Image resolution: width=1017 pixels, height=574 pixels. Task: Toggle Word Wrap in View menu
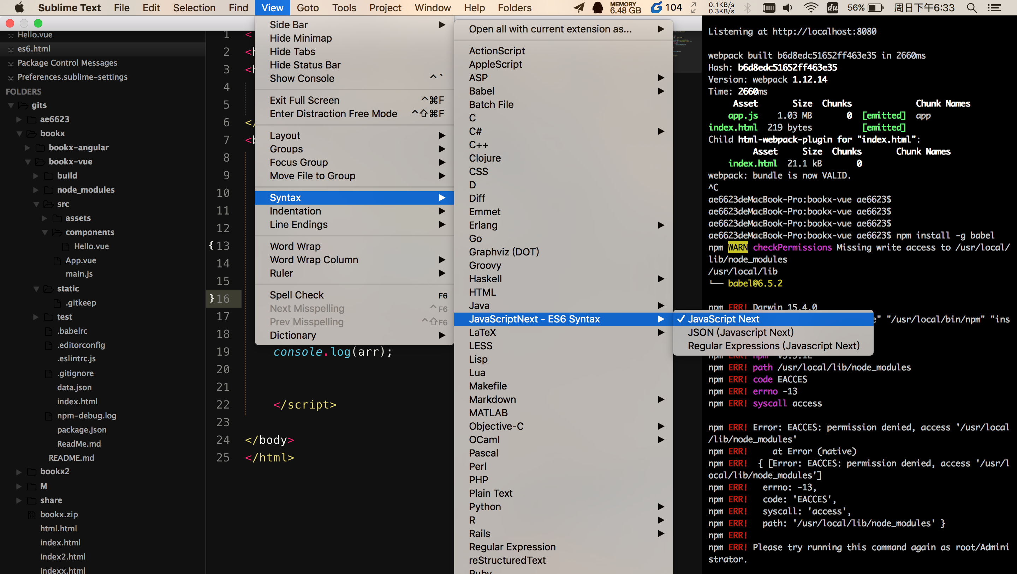[354, 246]
